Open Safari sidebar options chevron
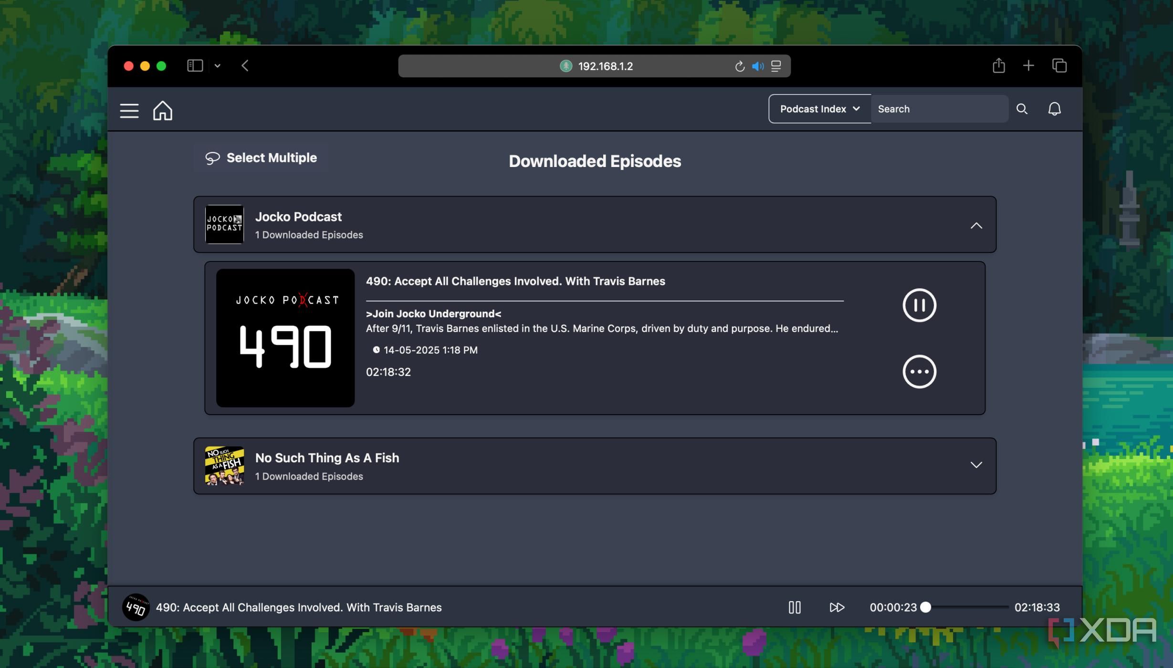This screenshot has height=668, width=1173. (x=217, y=66)
